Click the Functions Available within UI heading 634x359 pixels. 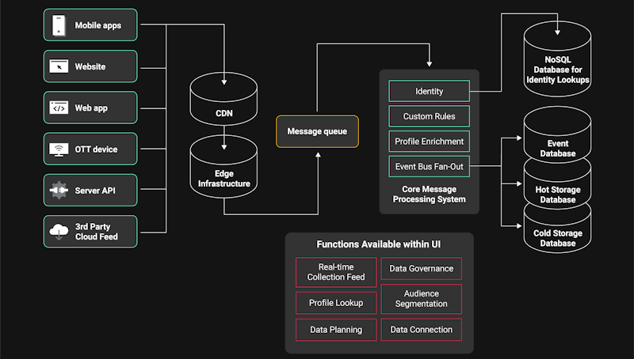[x=379, y=244]
